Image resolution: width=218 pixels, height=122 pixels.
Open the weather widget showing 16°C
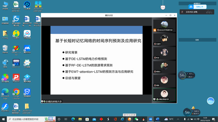(x=169, y=119)
